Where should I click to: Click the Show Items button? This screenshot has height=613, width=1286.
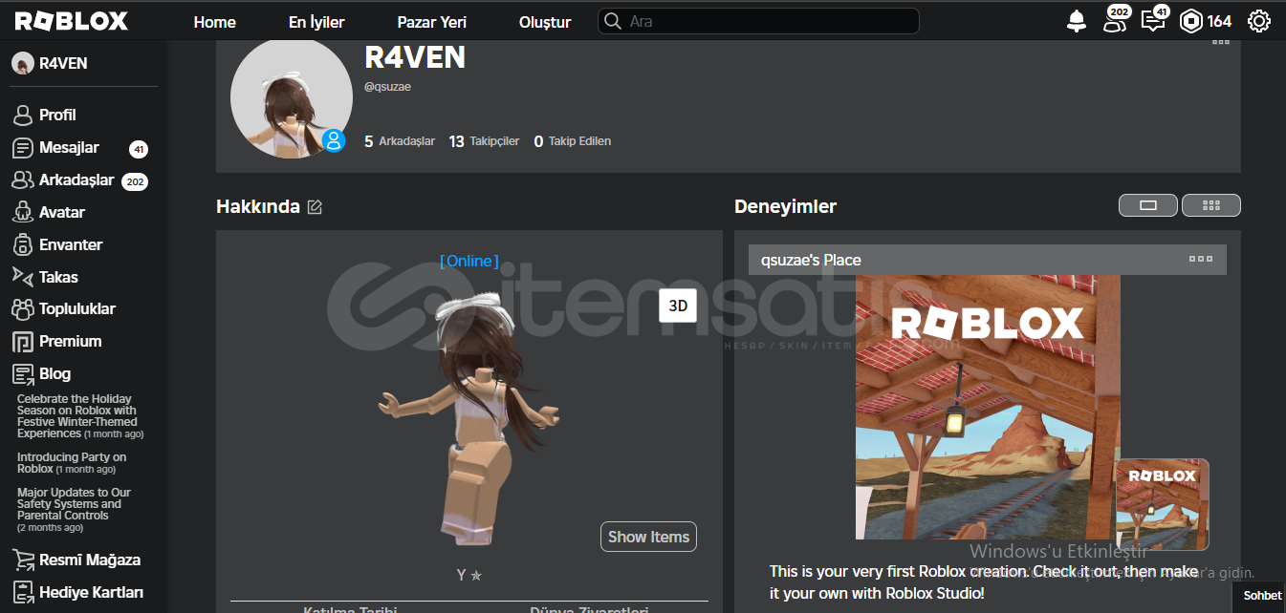648,537
